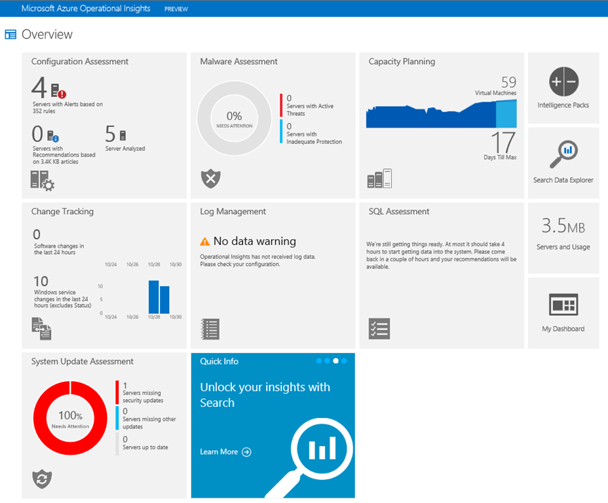Viewport: 608px width, 503px height.
Task: Click the servers with recommendations info icon
Action: coord(52,136)
